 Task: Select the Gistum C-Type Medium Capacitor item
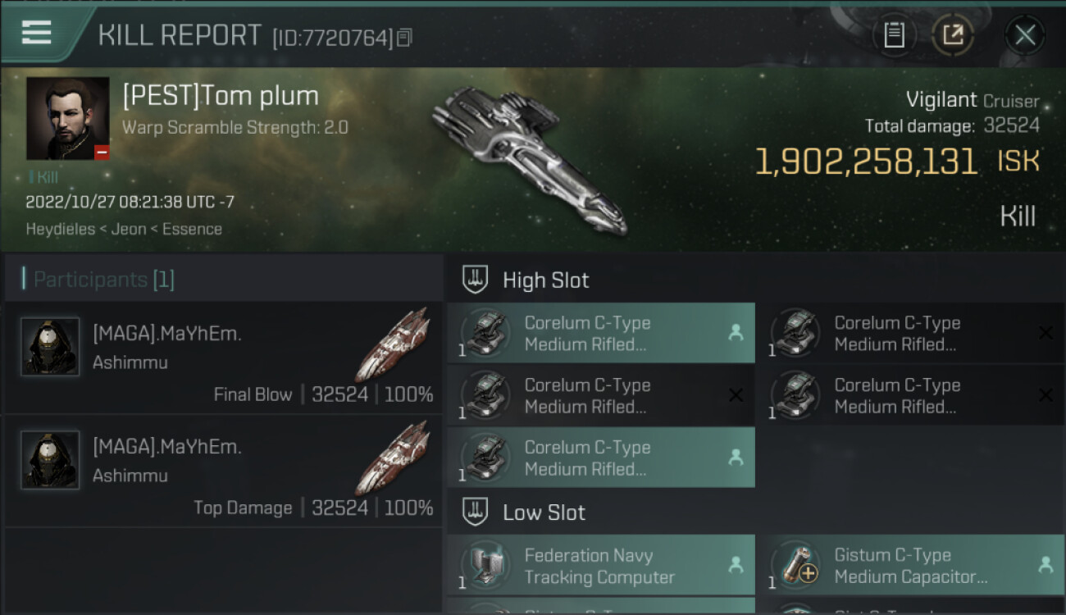pos(910,566)
